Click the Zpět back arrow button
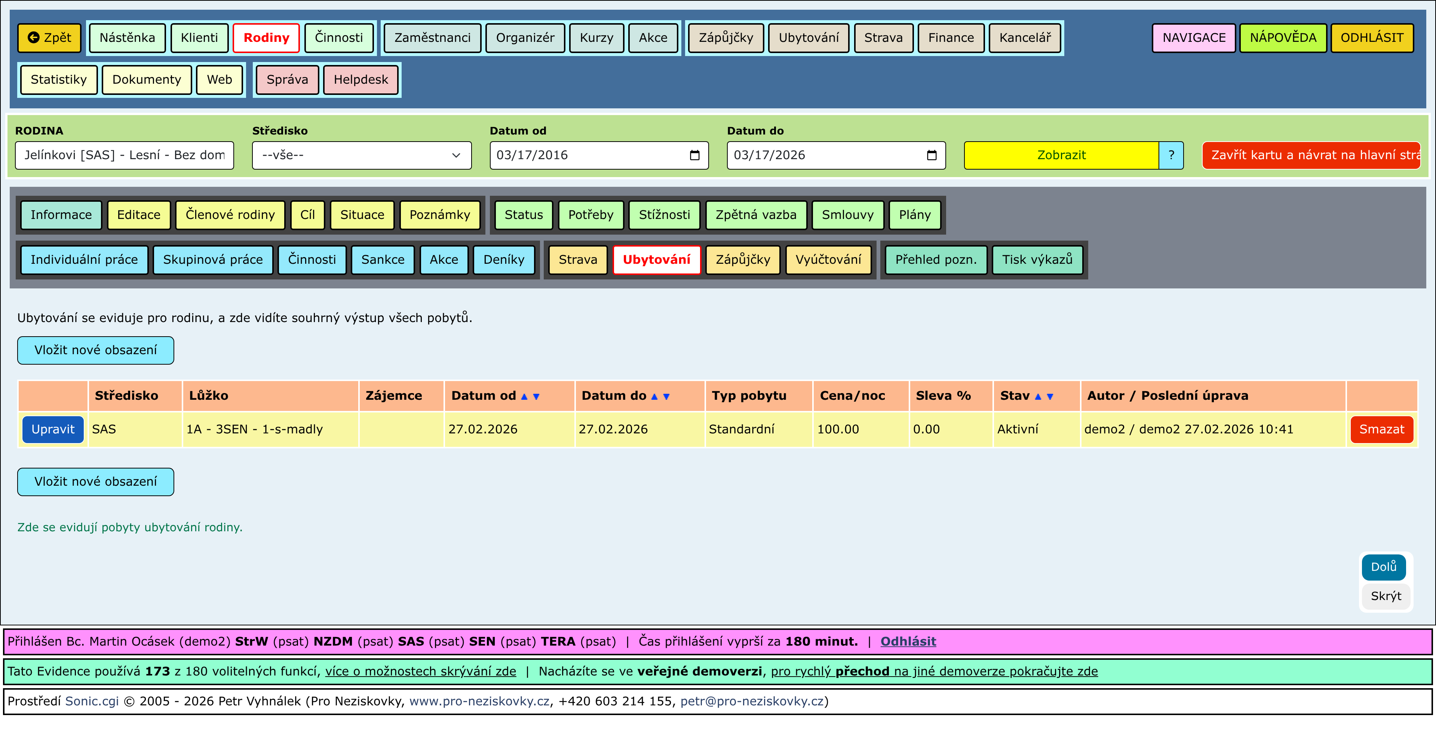The height and width of the screenshot is (736, 1436). [x=49, y=38]
